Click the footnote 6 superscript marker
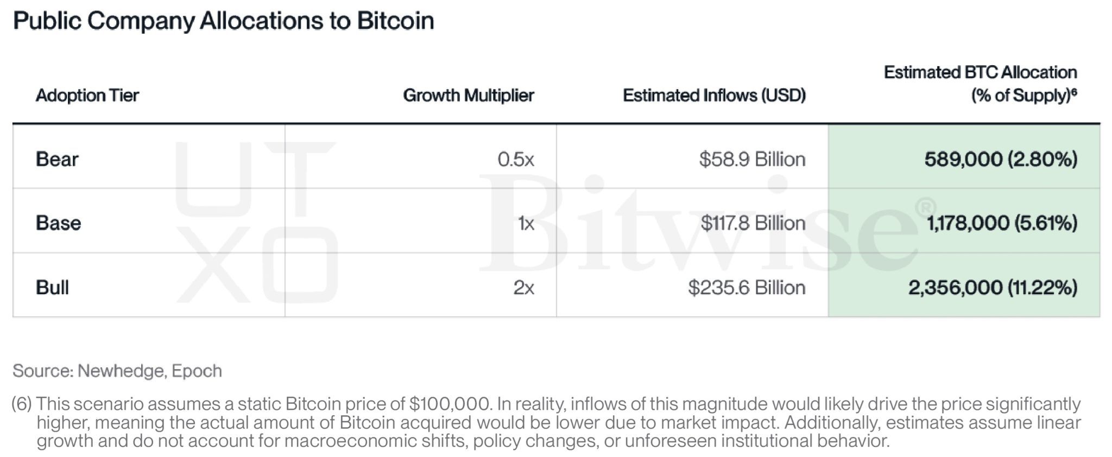This screenshot has width=1112, height=457. (x=1074, y=92)
